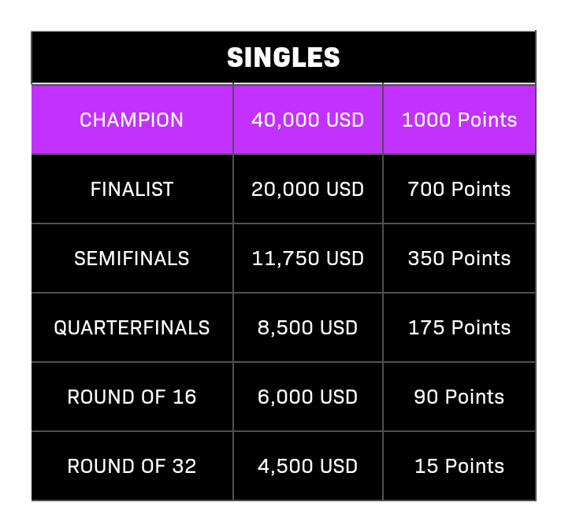Select the SEMIFINALS row label
This screenshot has width=561, height=506.
pyautogui.click(x=132, y=258)
